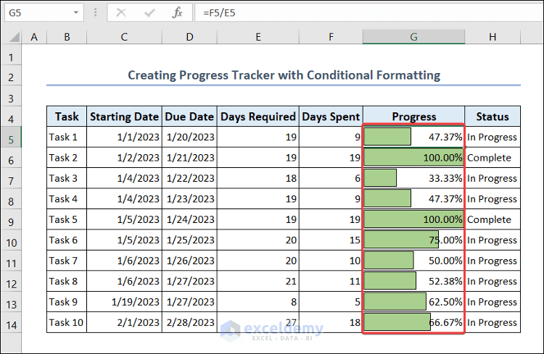Viewport: 544px width, 354px height.
Task: Click the Starting Date header cell
Action: [124, 117]
